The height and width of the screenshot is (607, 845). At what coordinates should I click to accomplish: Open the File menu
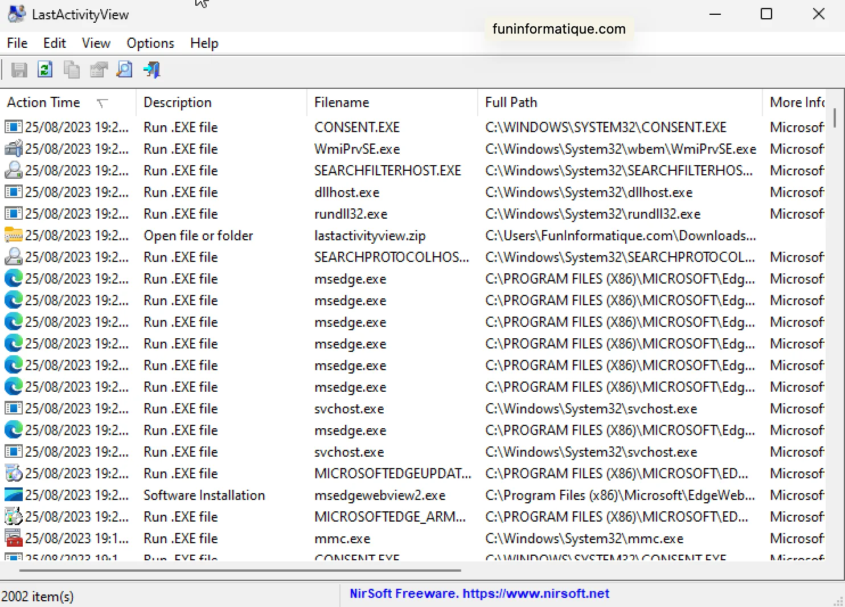tap(17, 43)
